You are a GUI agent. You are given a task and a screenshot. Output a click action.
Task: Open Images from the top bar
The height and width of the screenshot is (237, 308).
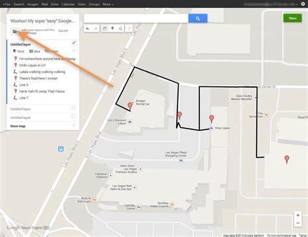point(32,4)
